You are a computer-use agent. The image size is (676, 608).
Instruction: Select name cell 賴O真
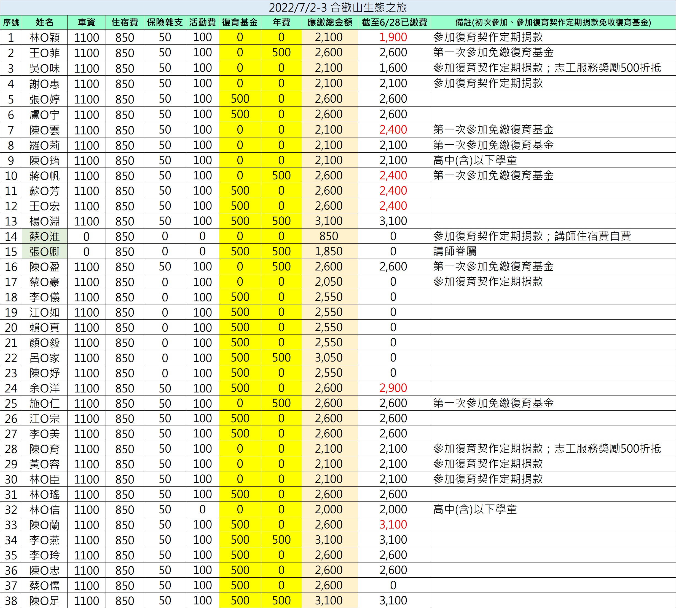(45, 327)
